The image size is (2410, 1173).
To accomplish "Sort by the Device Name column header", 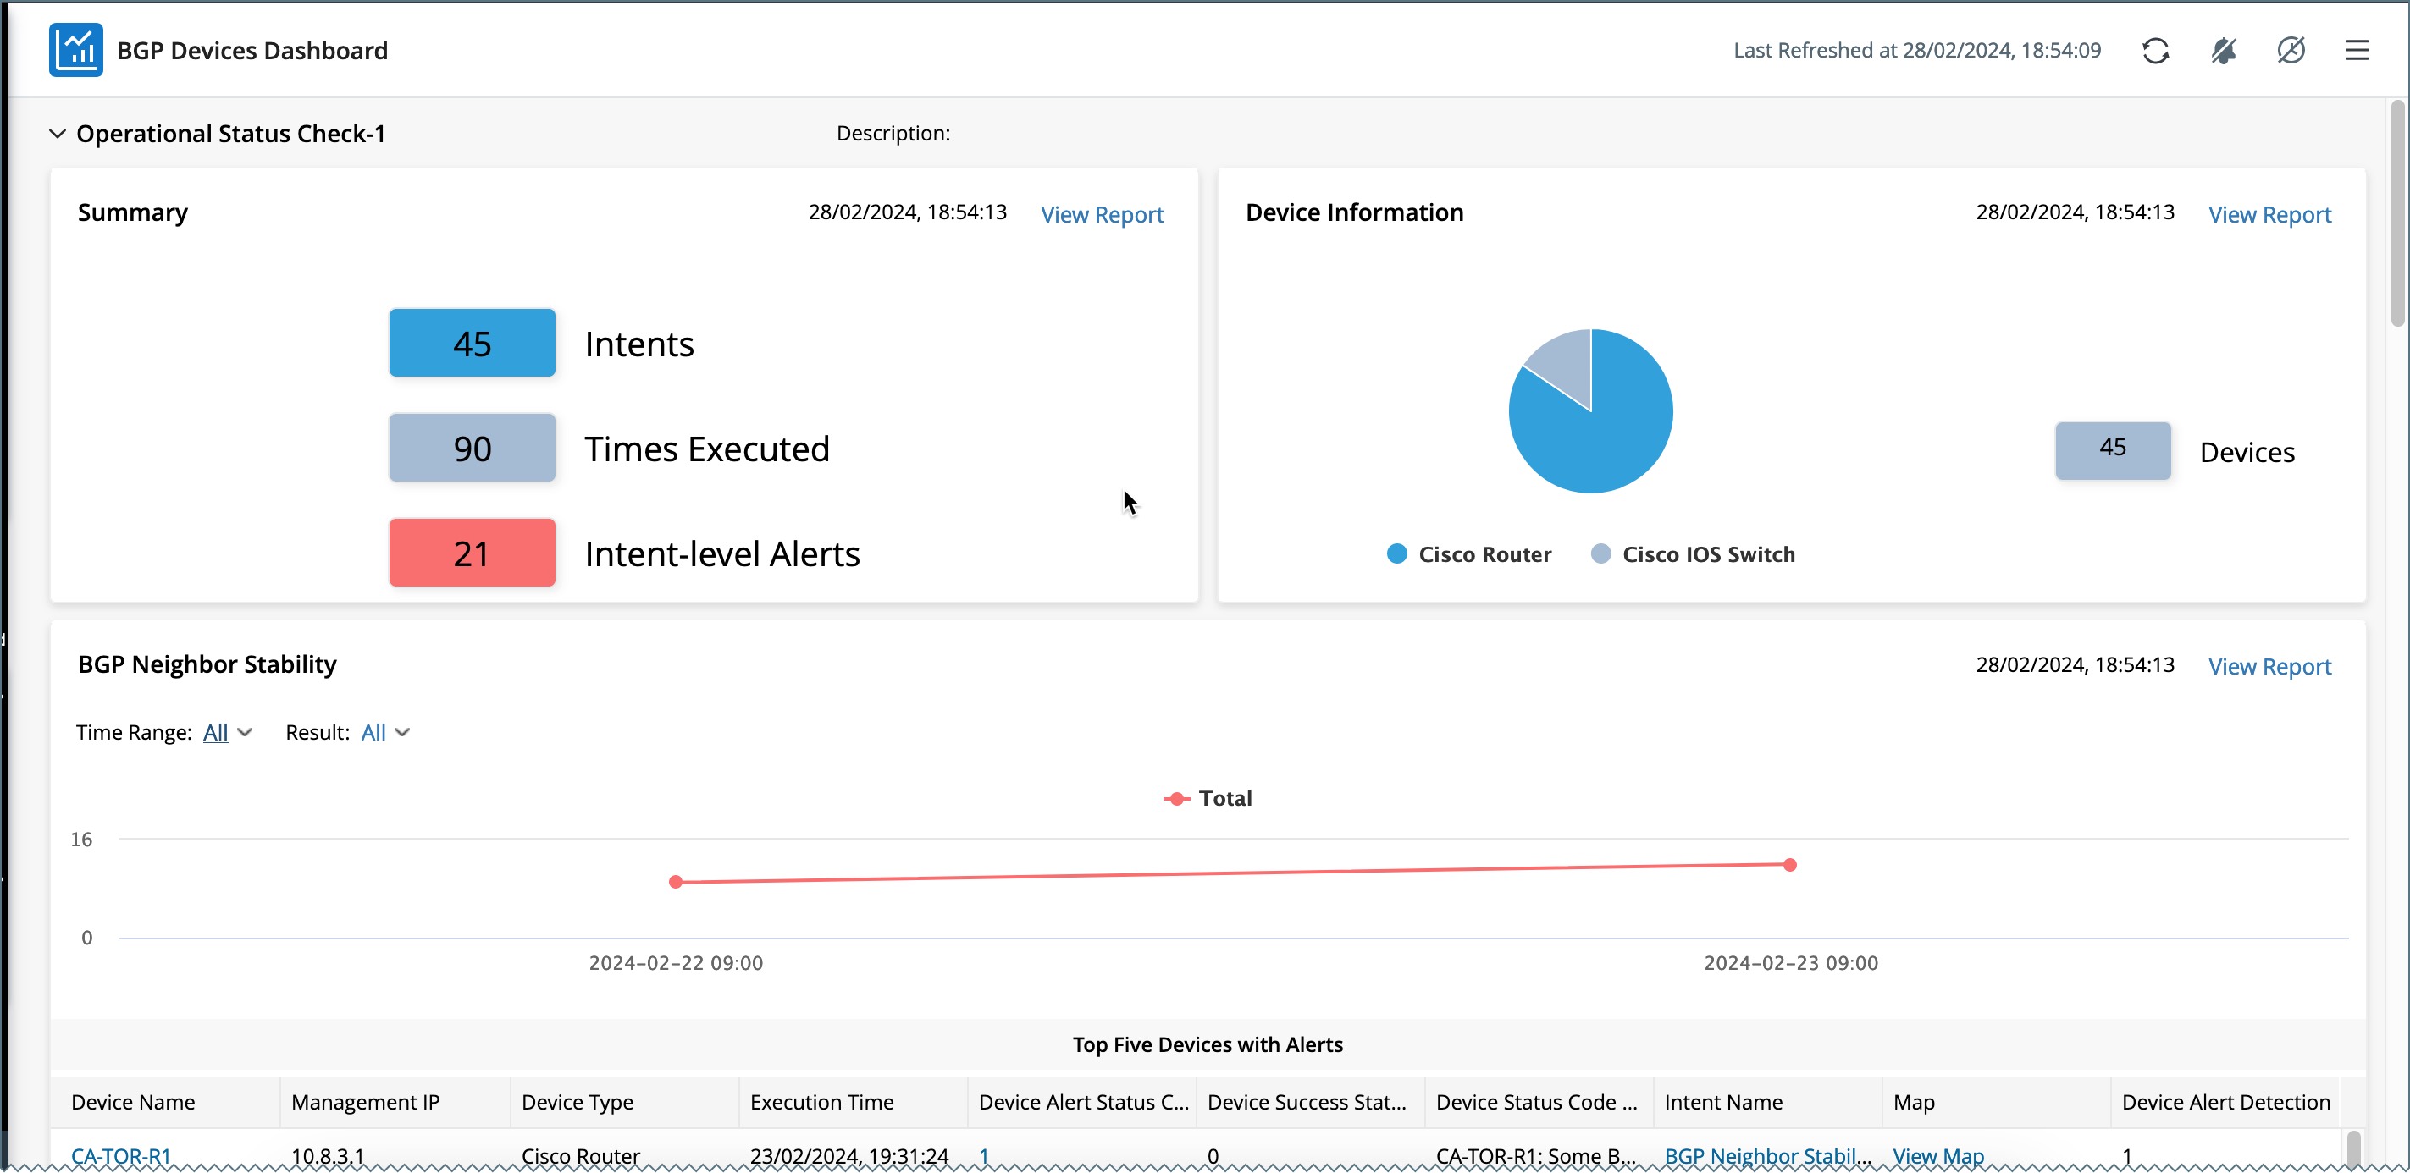I will pyautogui.click(x=133, y=1103).
